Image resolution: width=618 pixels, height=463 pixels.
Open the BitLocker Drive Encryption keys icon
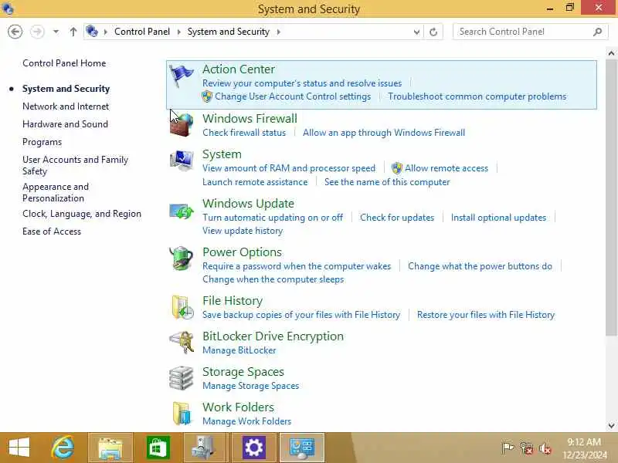click(x=182, y=342)
